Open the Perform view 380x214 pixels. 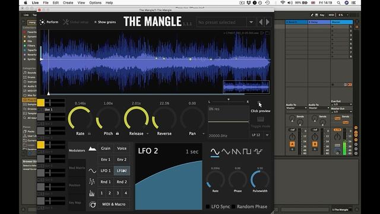(49, 22)
